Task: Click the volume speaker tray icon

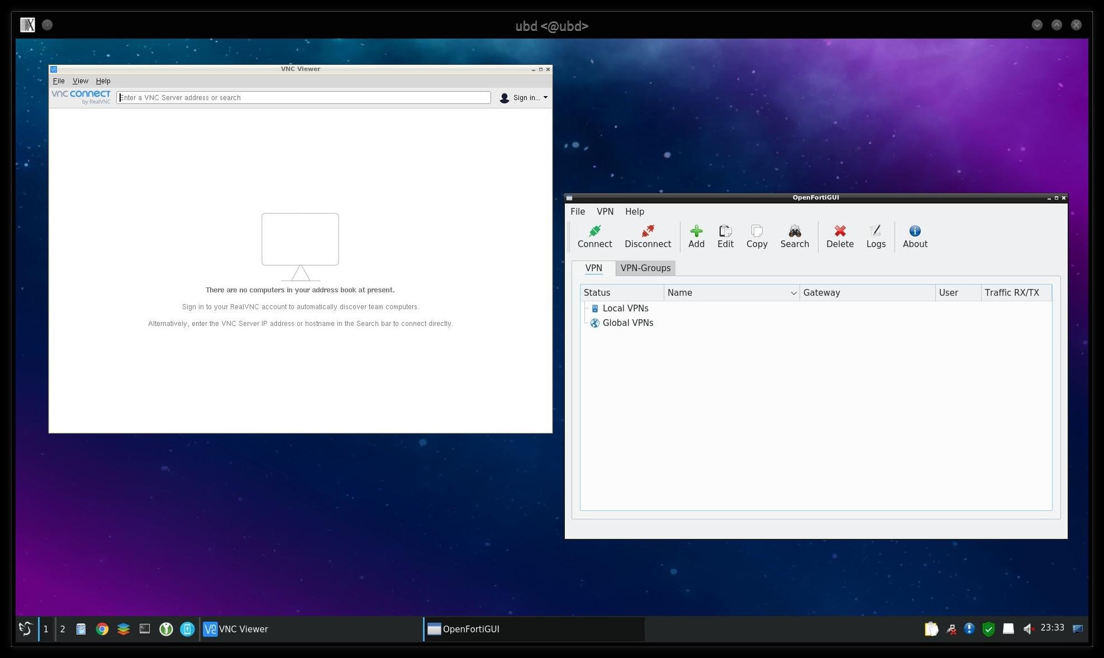Action: point(1028,629)
